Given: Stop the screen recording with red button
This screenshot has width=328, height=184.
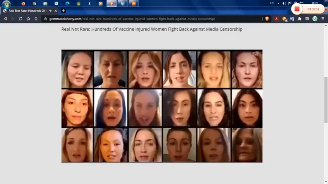Looking at the screenshot, I should point(297,9).
